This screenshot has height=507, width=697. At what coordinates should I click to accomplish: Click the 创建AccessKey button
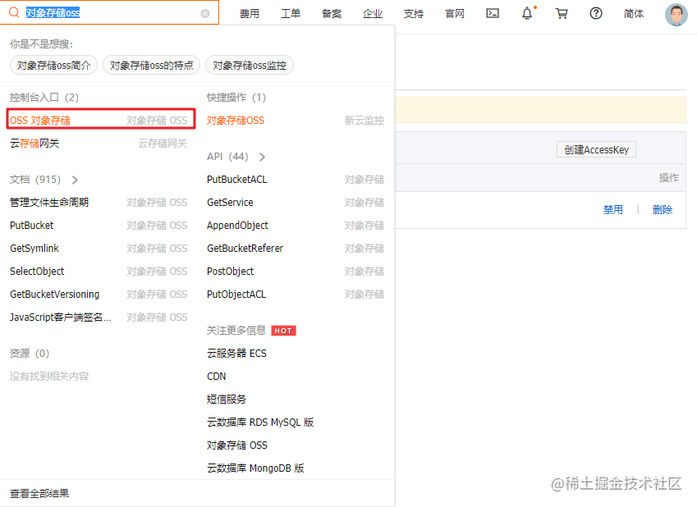(x=596, y=150)
